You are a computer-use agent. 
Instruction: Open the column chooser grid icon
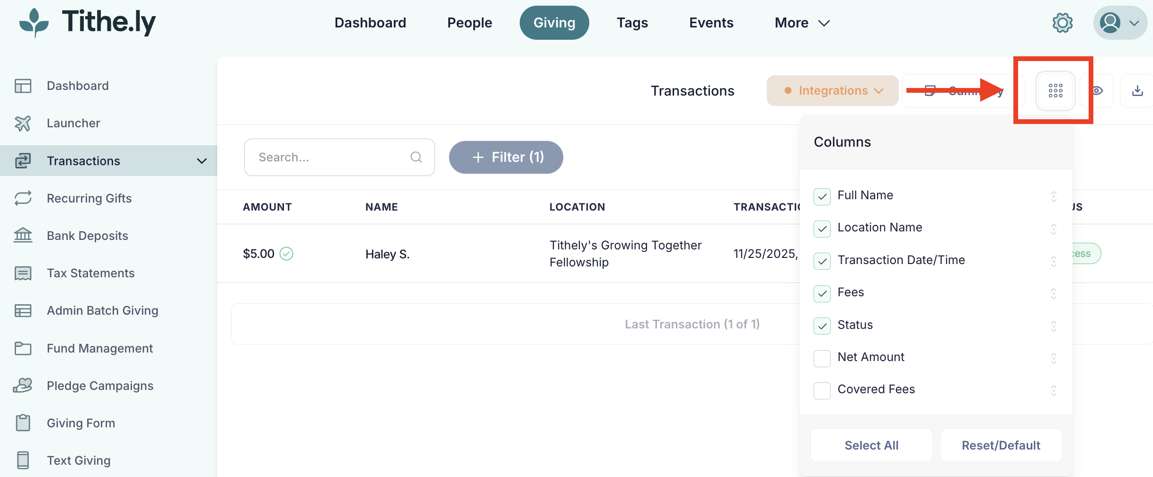tap(1055, 90)
